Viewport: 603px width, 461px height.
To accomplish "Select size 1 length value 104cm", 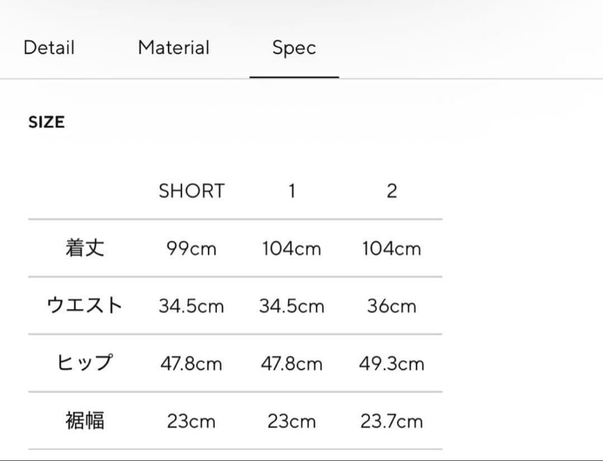I will (x=291, y=249).
